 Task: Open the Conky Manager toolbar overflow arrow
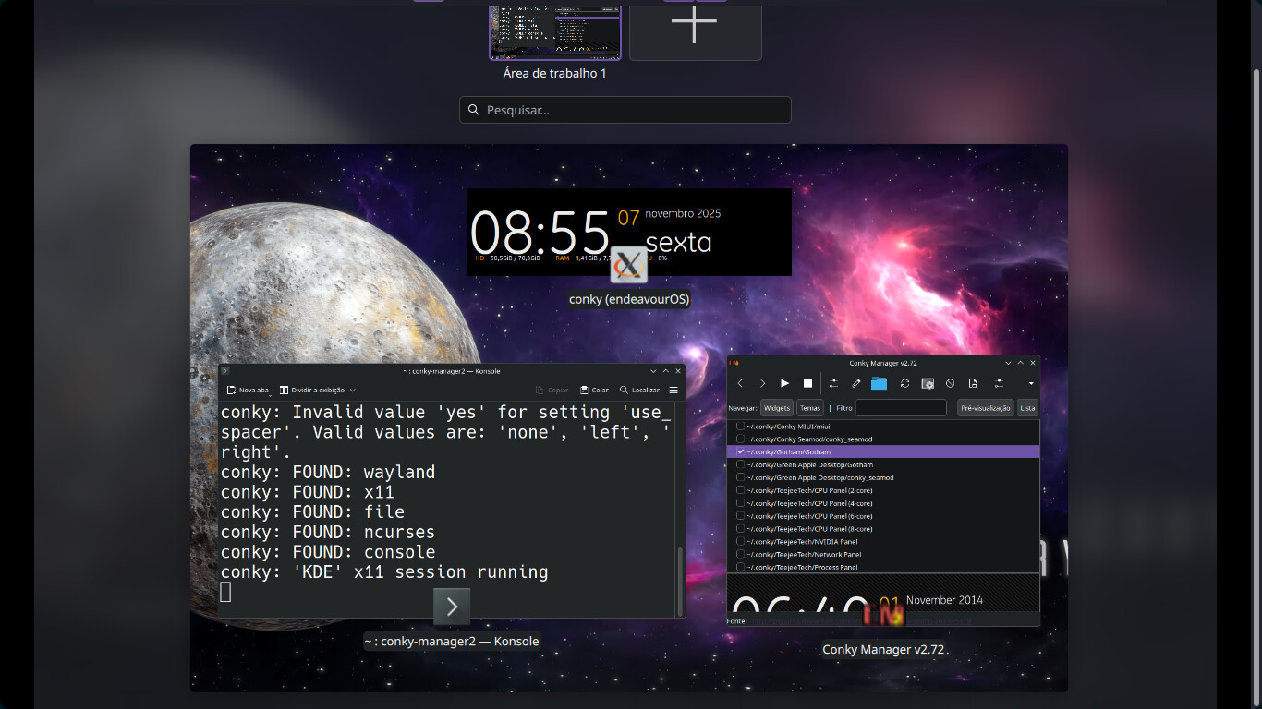1031,383
